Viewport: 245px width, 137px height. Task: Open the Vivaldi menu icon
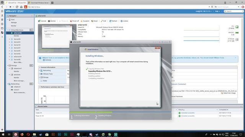click(2, 3)
